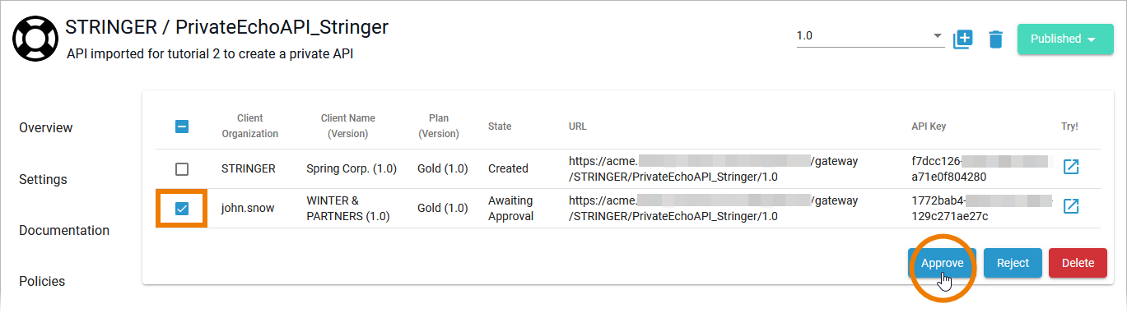1127x313 pixels.
Task: Click the STRINGER gateway URL text
Action: pos(713,168)
